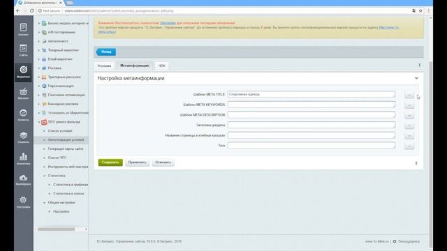Image resolution: width=447 pixels, height=251 pixels.
Task: Open template picker for META KEYWORDS
Action: (409, 105)
